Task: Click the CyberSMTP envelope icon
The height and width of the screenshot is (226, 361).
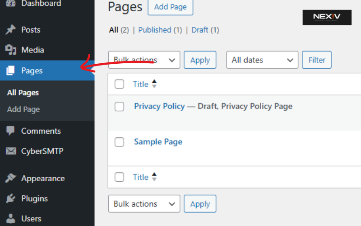Action: pyautogui.click(x=10, y=151)
